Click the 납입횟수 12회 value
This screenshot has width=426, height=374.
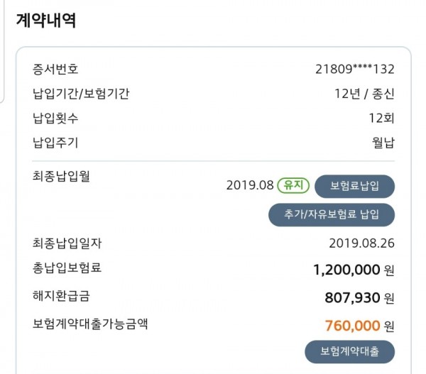point(381,119)
